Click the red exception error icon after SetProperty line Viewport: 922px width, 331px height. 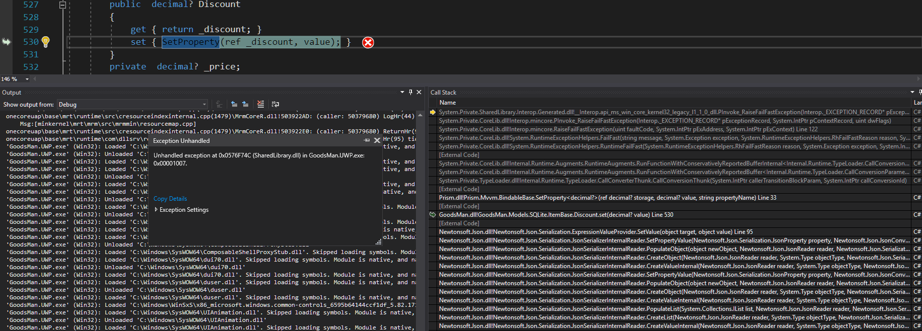pyautogui.click(x=368, y=43)
